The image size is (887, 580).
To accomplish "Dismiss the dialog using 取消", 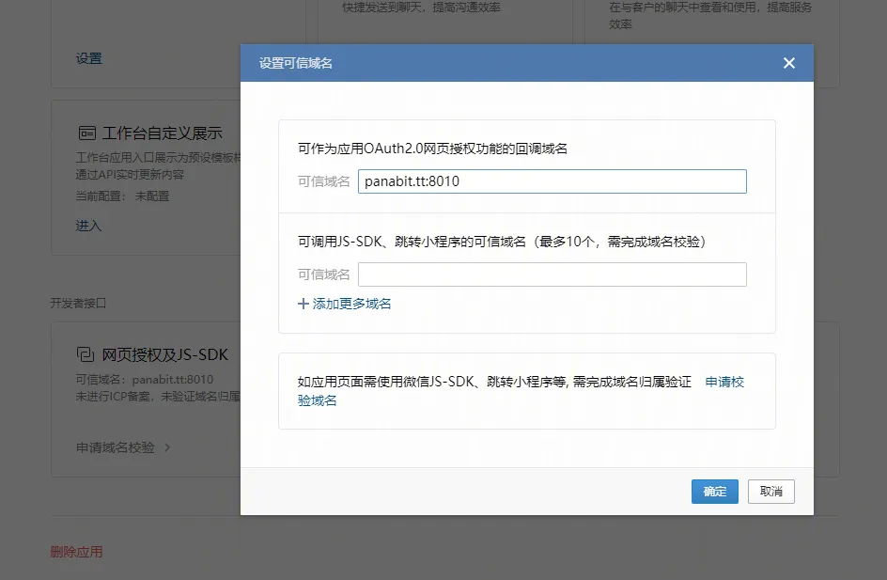I will coord(770,491).
